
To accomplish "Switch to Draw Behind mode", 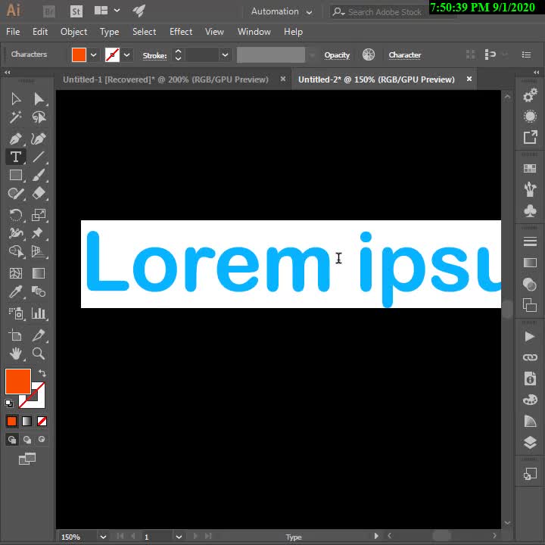I will 27,440.
